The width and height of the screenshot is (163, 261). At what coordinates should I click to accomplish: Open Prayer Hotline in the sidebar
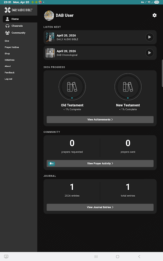(x=12, y=47)
